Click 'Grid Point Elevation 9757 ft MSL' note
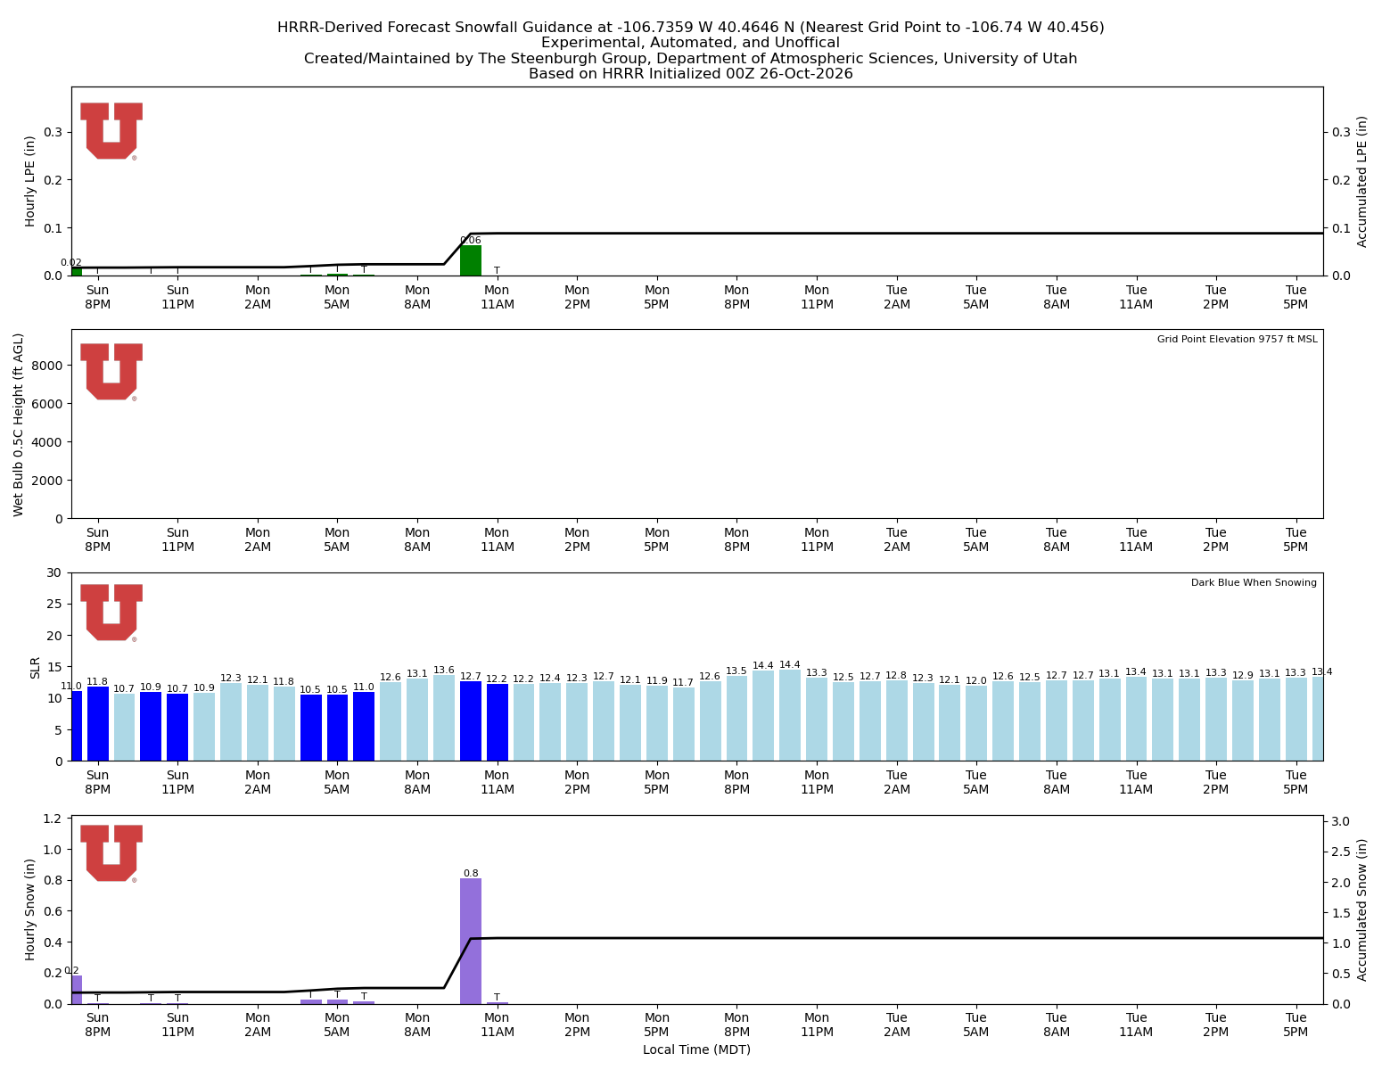Viewport: 1382px width, 1070px height. tap(1237, 340)
